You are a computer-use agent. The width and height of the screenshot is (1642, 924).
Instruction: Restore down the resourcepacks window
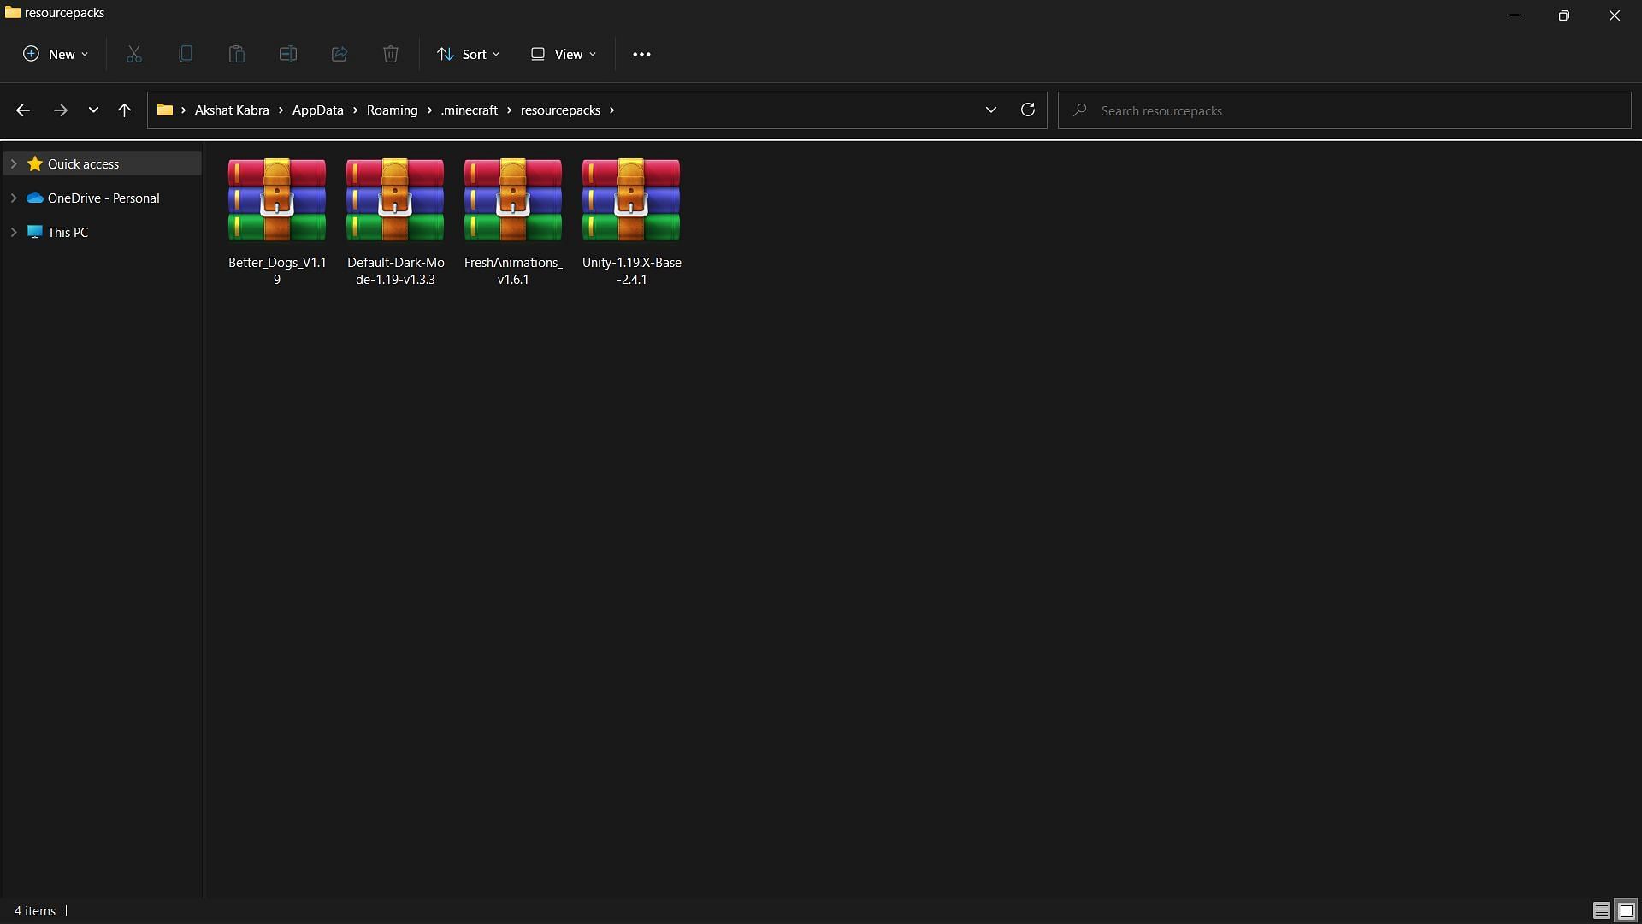[x=1564, y=15]
